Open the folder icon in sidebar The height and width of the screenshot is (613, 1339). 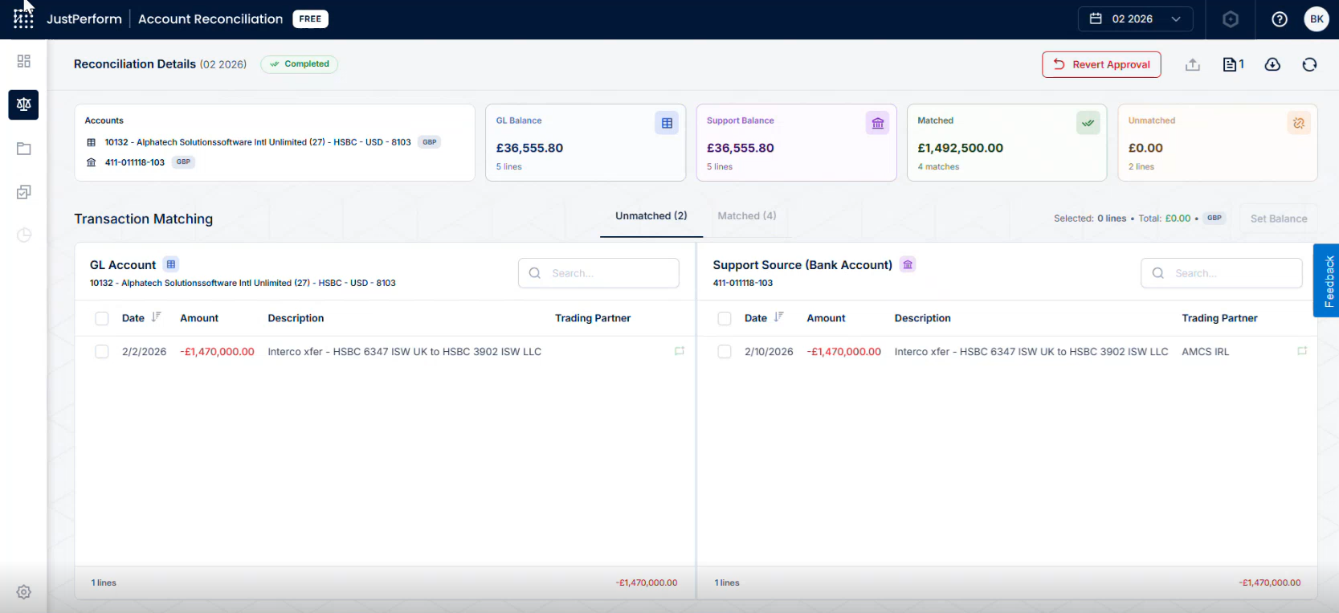pyautogui.click(x=24, y=149)
